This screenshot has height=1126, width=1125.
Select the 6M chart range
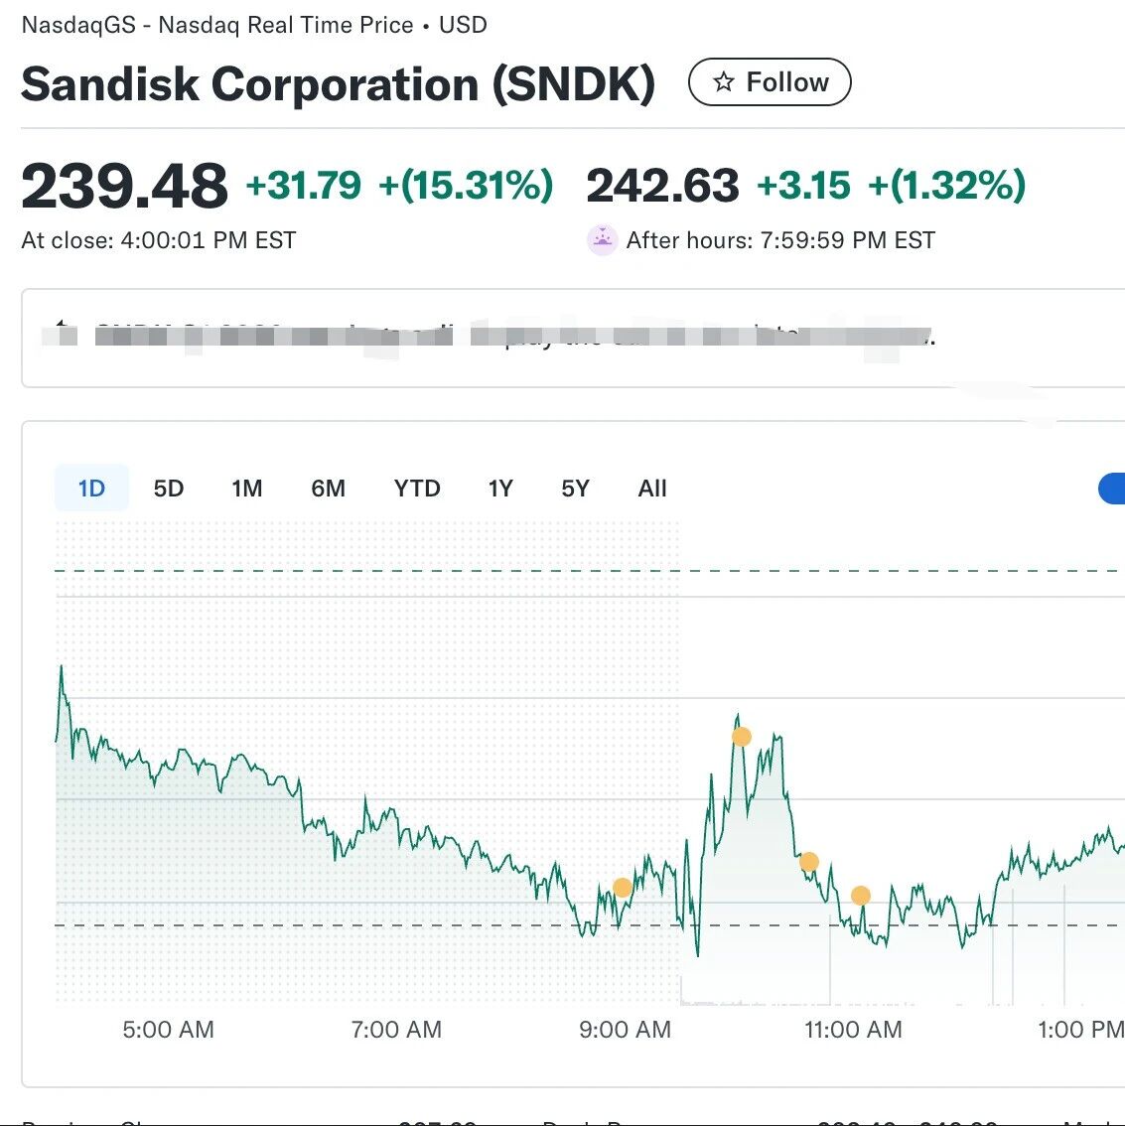(x=328, y=489)
